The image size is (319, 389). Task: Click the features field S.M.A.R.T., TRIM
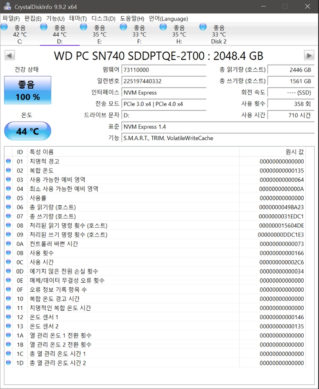point(218,138)
